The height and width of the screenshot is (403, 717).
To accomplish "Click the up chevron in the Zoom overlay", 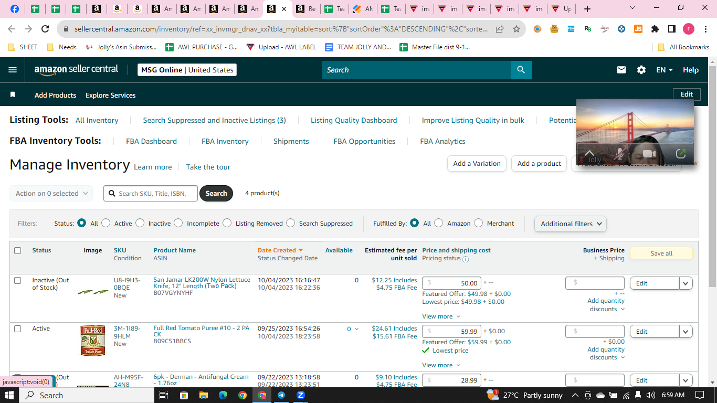I will (589, 153).
